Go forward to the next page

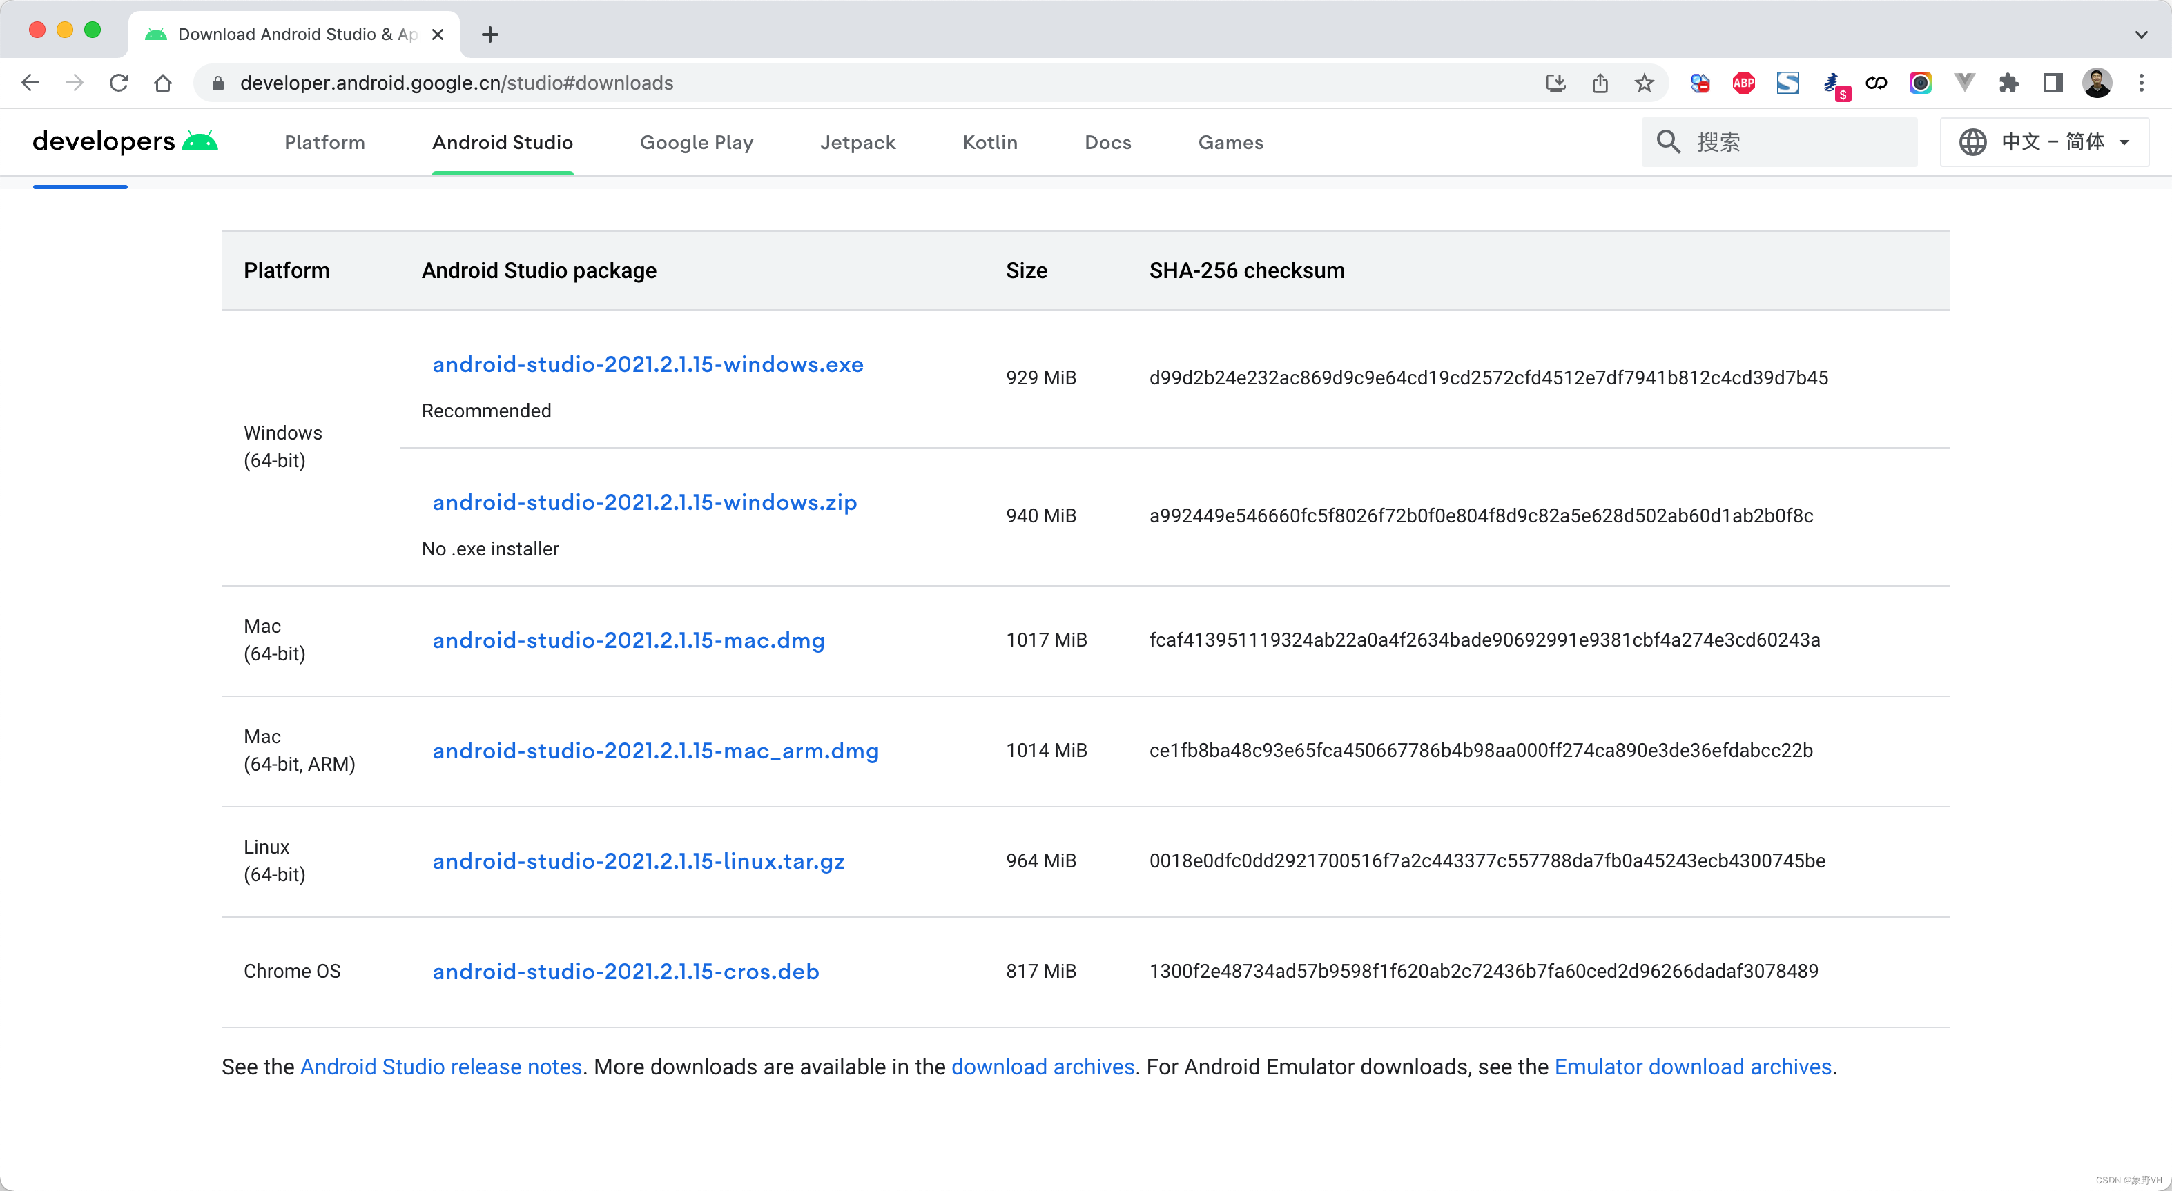[74, 83]
